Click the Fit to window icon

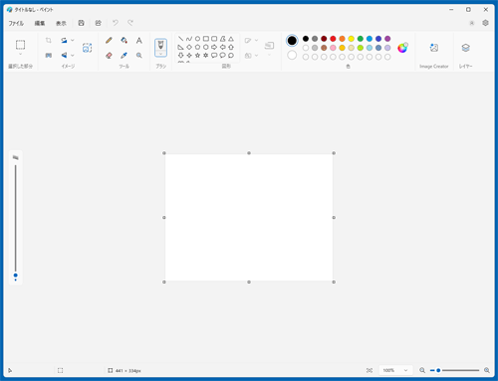pos(370,370)
